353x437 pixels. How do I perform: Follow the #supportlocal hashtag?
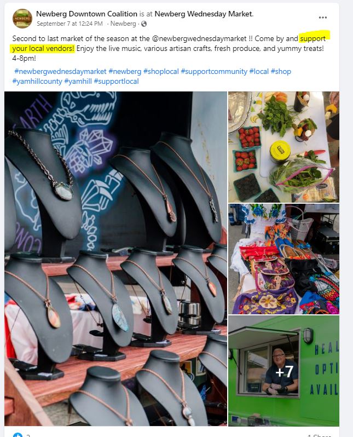point(116,82)
